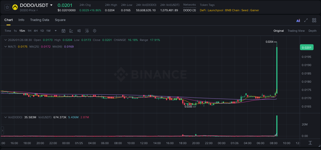321x150 pixels.
Task: Open the chart settings hexagon icon
Action: (95, 31)
